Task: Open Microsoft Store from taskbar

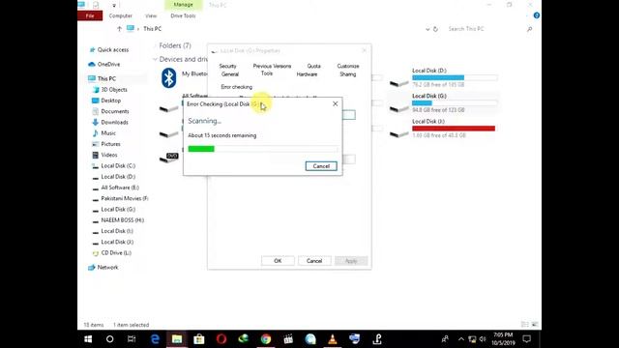Action: [199, 339]
